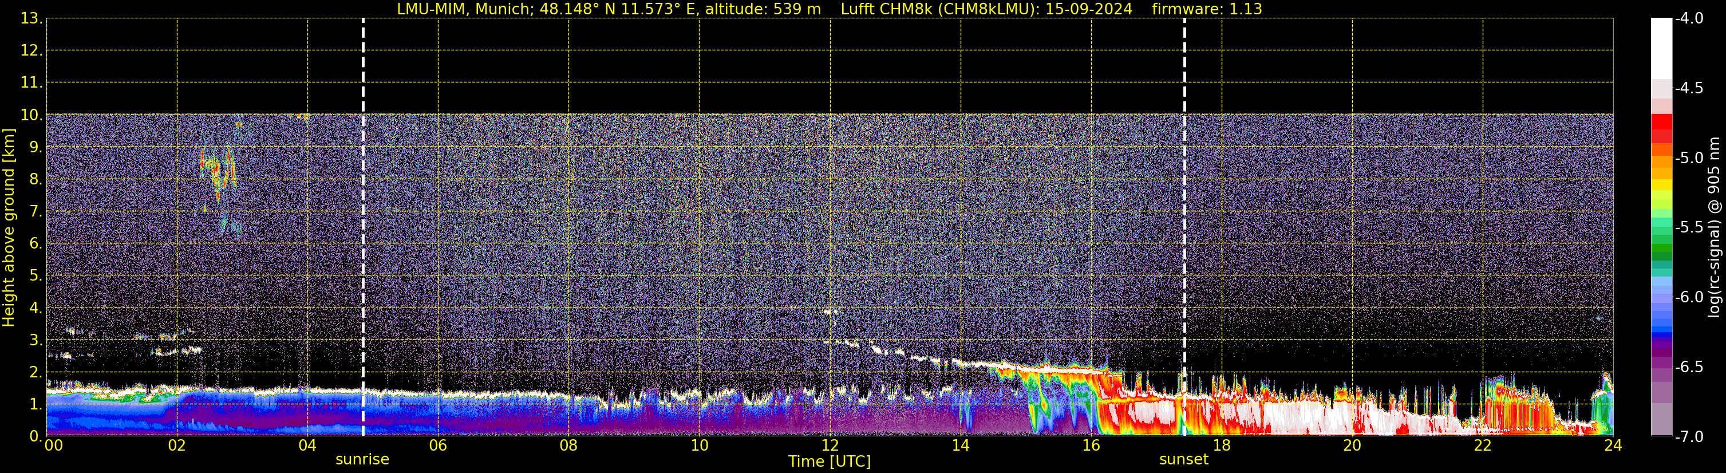This screenshot has height=473, width=1726.
Task: Click the 'Lufft CHM8k (CHM8kLMU): 15-09-2024' title text
Action: pos(986,9)
